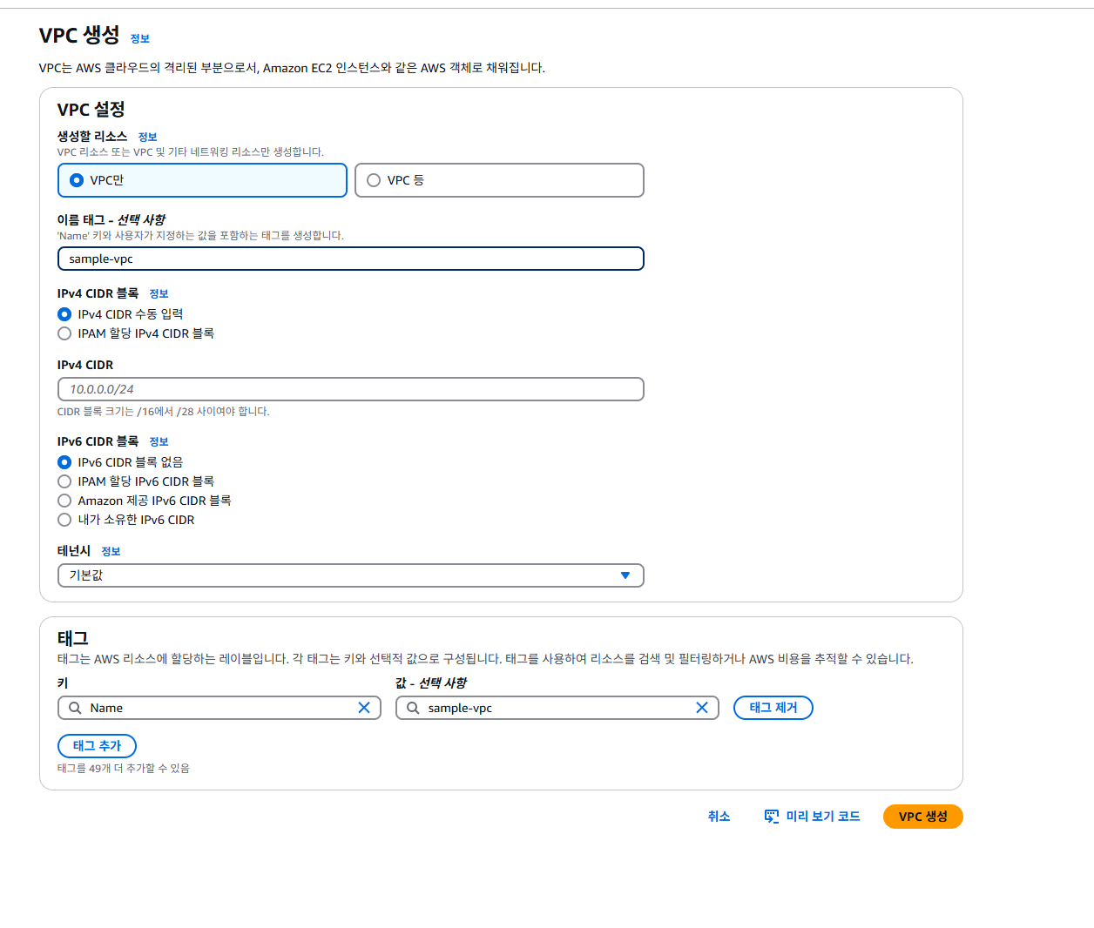1094x928 pixels.
Task: Click the preview code icon
Action: click(x=772, y=817)
